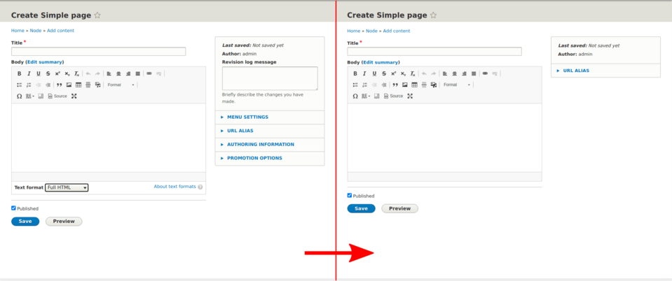Screen dimensions: 672x281
Task: Toggle Bold in the left editor toolbar
Action: tap(19, 73)
